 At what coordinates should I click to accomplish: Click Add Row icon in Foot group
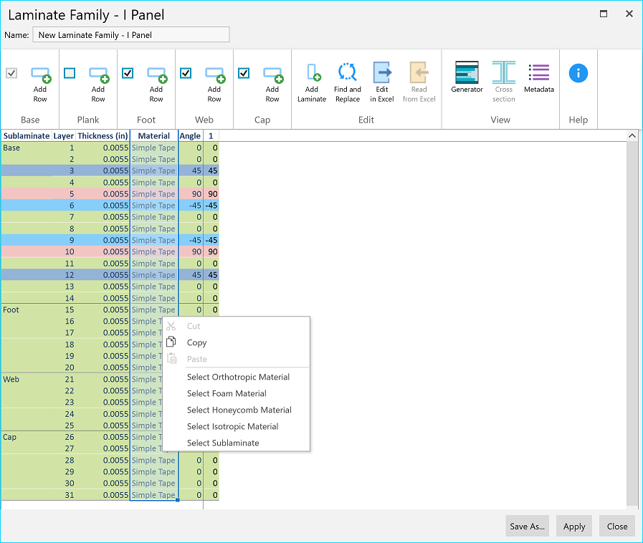[157, 75]
